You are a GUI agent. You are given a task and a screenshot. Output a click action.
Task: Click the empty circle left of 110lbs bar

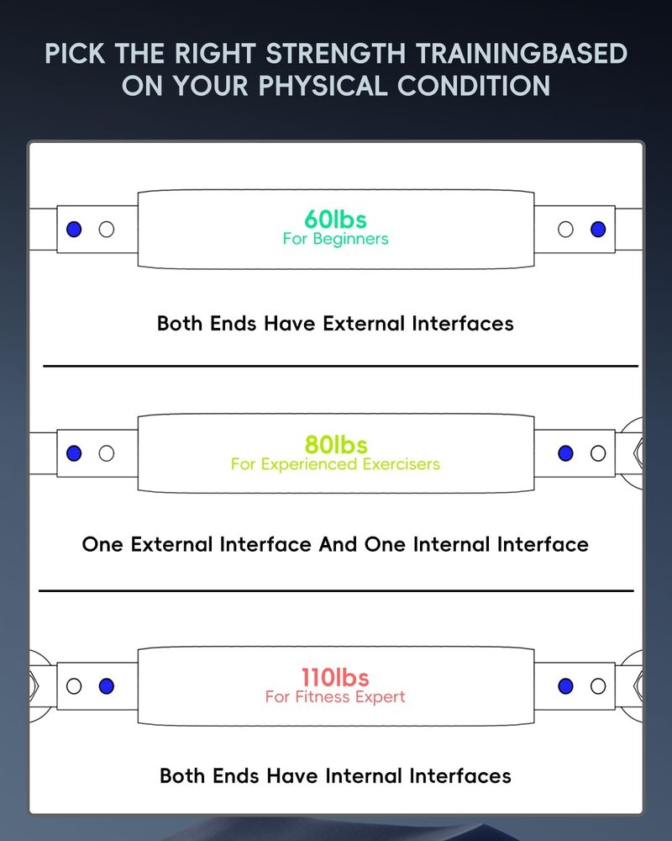coord(74,686)
